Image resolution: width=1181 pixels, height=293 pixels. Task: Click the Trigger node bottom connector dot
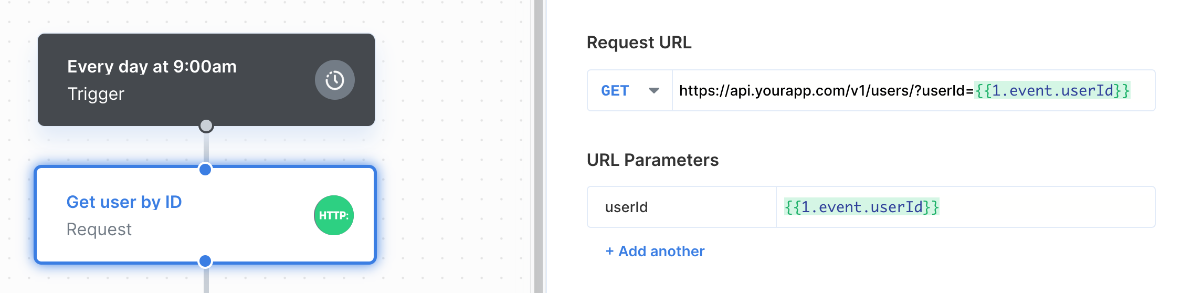coord(206,126)
